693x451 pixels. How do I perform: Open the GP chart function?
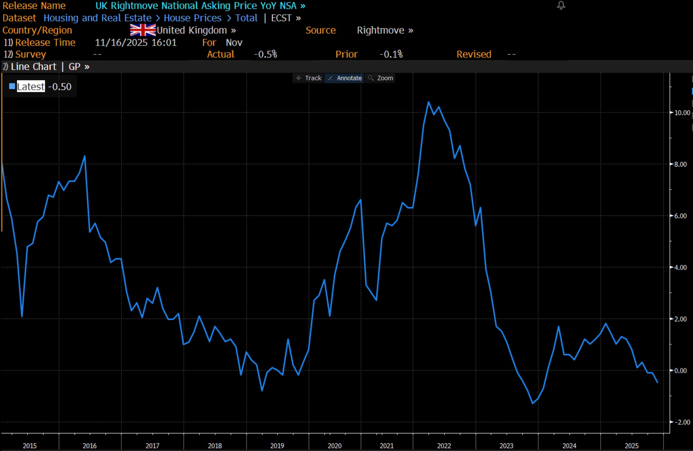pos(79,66)
